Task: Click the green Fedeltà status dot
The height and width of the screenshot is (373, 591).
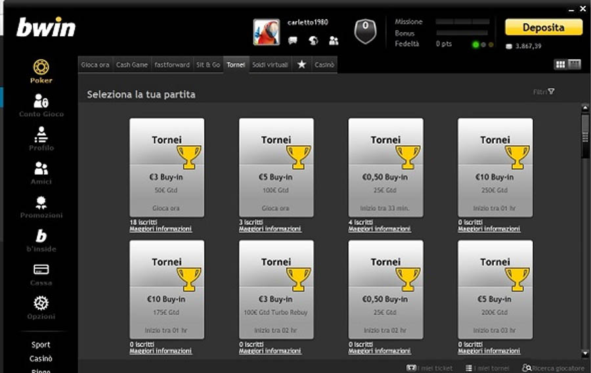Action: click(x=475, y=45)
